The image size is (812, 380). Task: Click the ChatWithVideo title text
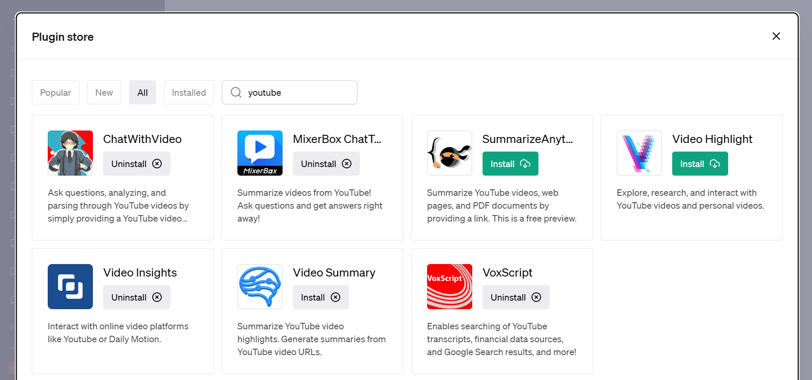point(142,139)
